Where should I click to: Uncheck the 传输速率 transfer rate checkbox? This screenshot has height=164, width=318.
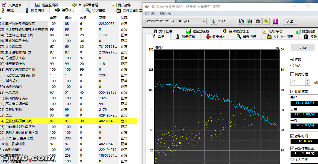coord(292,91)
